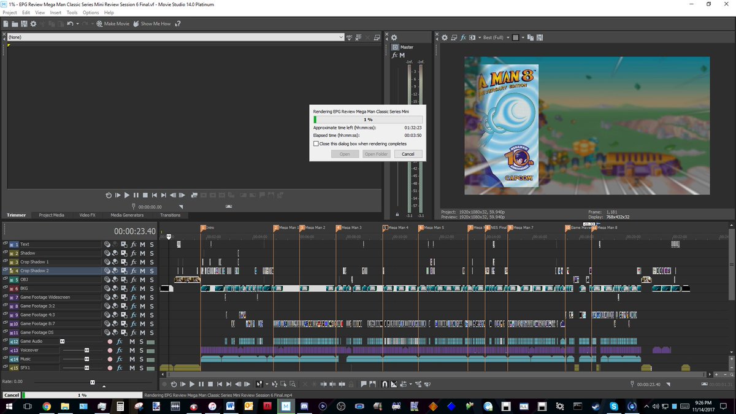Collapse the Music track height toggle

click(6, 359)
